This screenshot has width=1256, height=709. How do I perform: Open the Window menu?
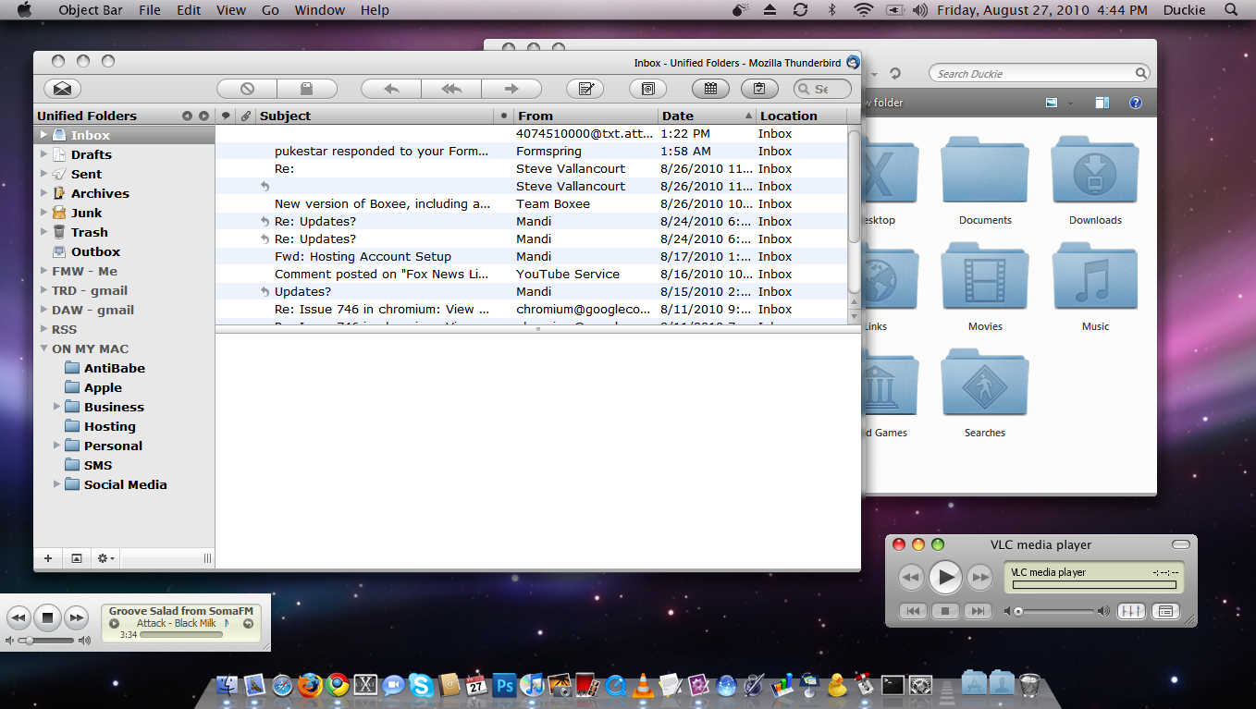(320, 10)
